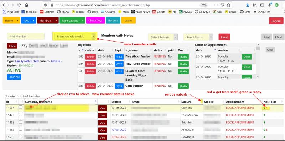
Task: Select the first 28-04-2020 Tuesday appointment
Action: (247, 57)
